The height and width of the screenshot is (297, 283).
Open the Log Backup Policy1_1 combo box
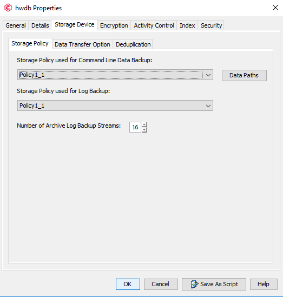coord(115,105)
